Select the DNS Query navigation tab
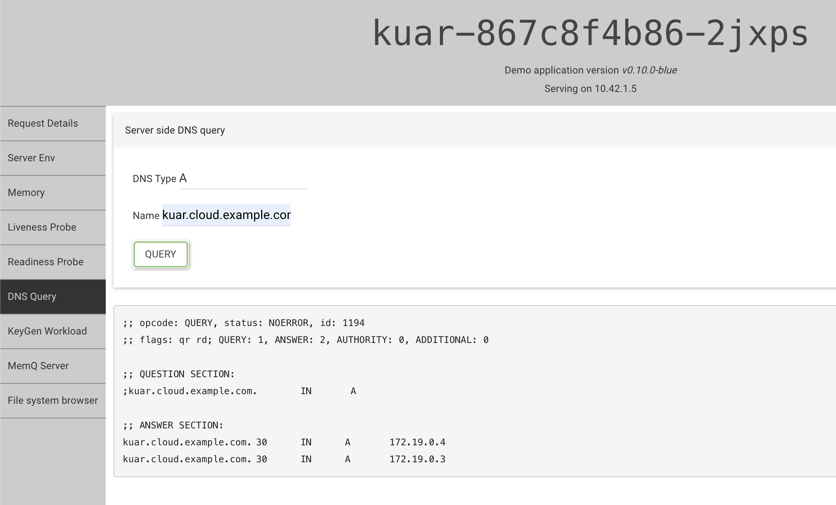 tap(52, 296)
